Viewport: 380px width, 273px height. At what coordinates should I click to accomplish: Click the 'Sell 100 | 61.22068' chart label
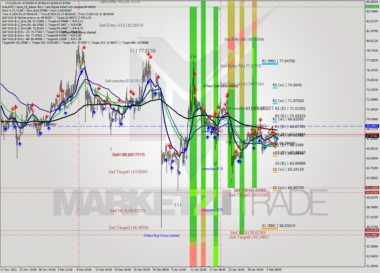click(x=249, y=190)
